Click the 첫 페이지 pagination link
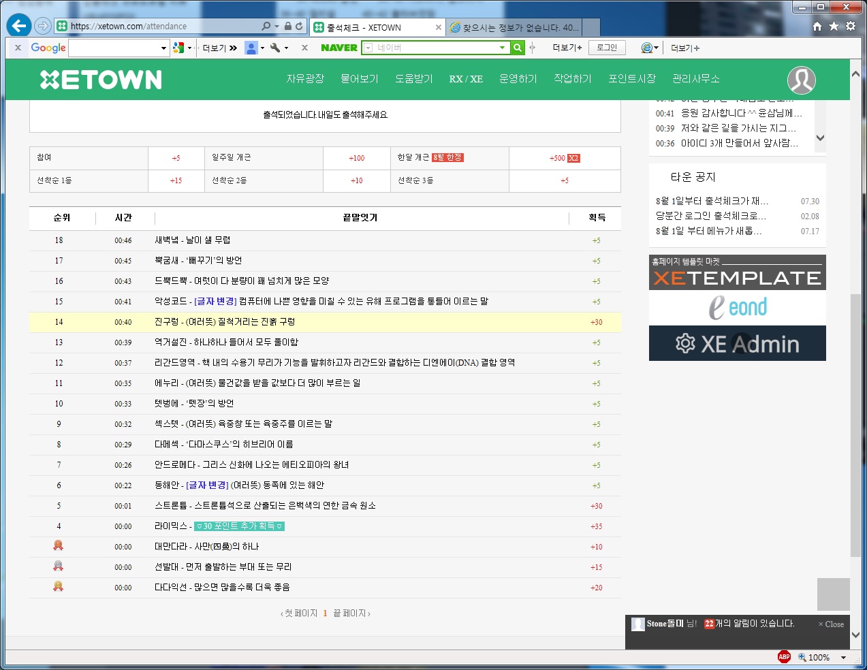The width and height of the screenshot is (867, 670). coord(299,613)
